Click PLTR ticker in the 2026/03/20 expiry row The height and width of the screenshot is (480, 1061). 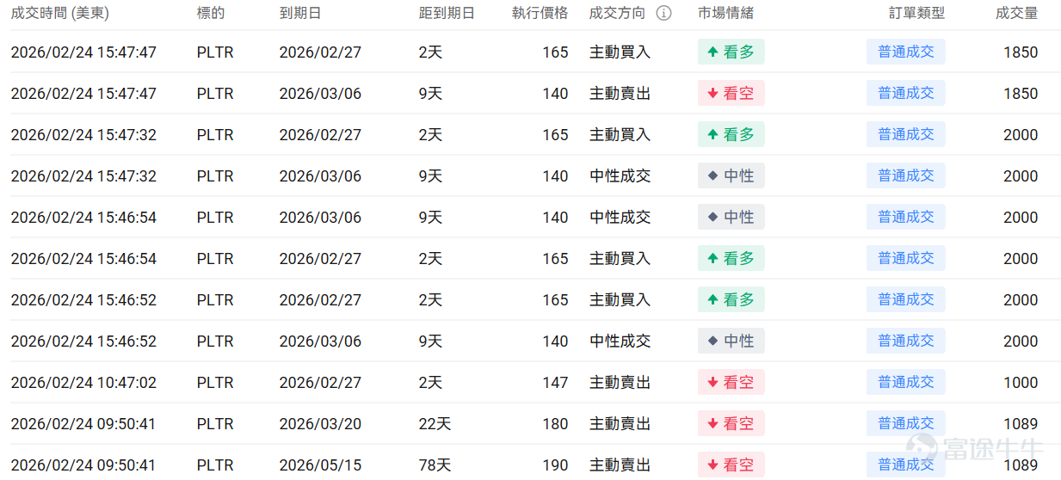[x=215, y=423]
